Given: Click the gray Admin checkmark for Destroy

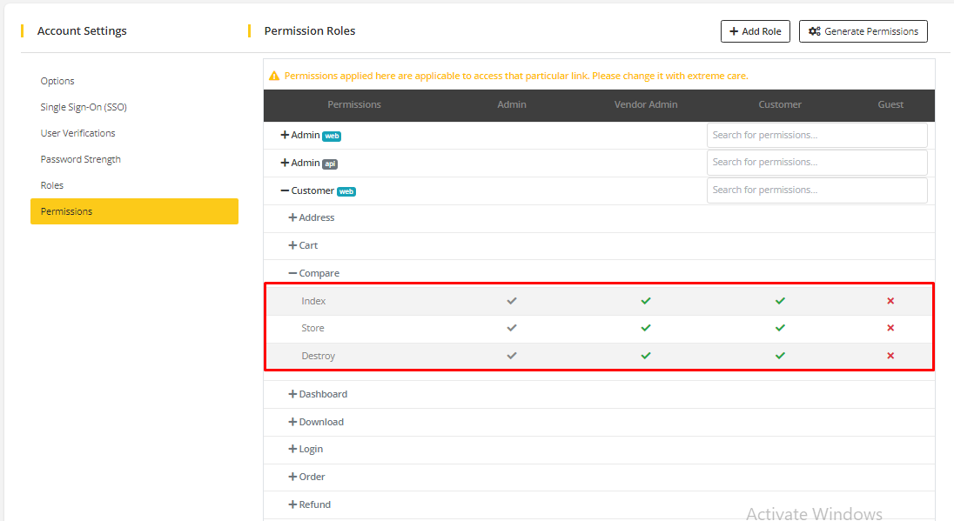Looking at the screenshot, I should coord(512,356).
